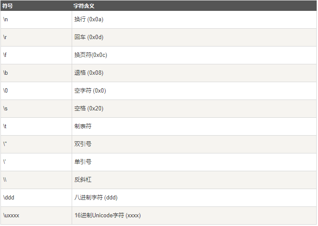
Task: Select the \0 symbol cell
Action: click(36, 91)
